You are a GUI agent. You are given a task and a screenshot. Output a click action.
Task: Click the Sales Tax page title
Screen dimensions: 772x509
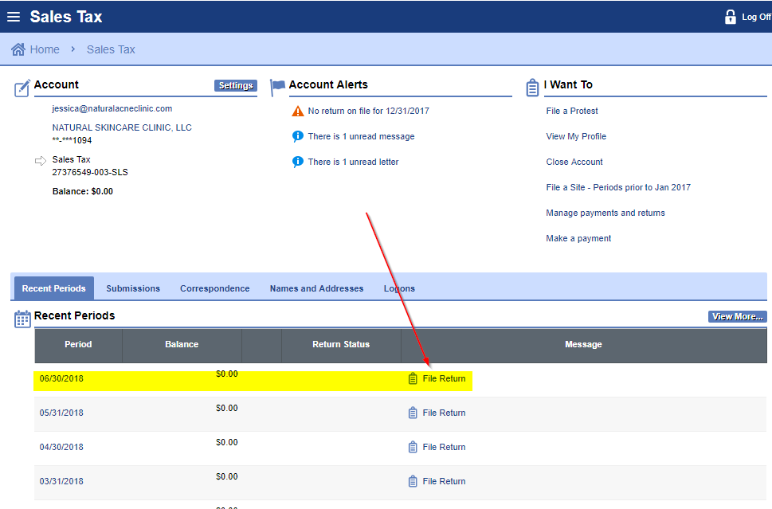pyautogui.click(x=66, y=17)
